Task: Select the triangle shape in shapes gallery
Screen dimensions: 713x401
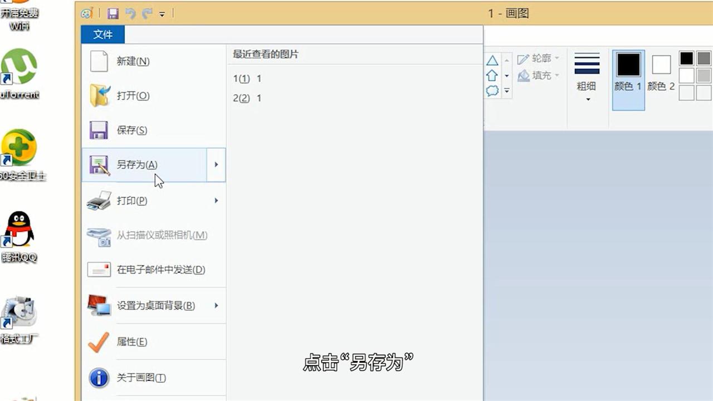Action: pos(492,60)
